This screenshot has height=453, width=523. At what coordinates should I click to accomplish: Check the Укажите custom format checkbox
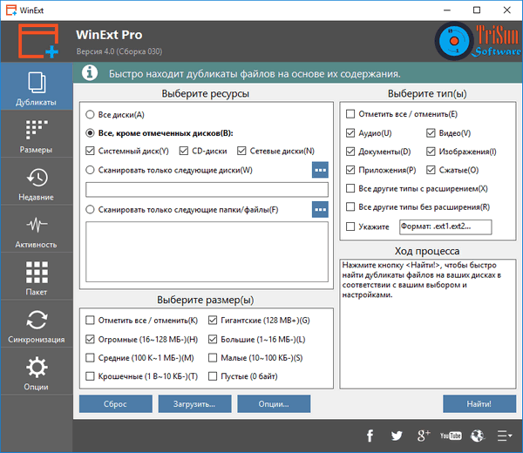(x=350, y=226)
